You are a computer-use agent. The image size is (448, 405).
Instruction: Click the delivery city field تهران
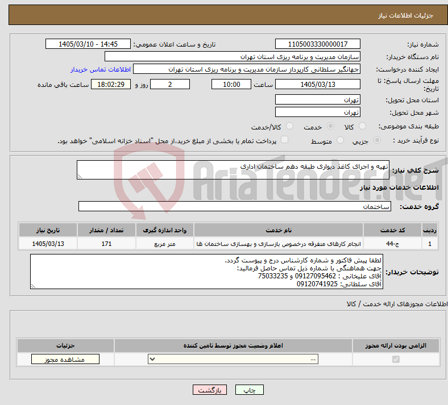tap(317, 112)
